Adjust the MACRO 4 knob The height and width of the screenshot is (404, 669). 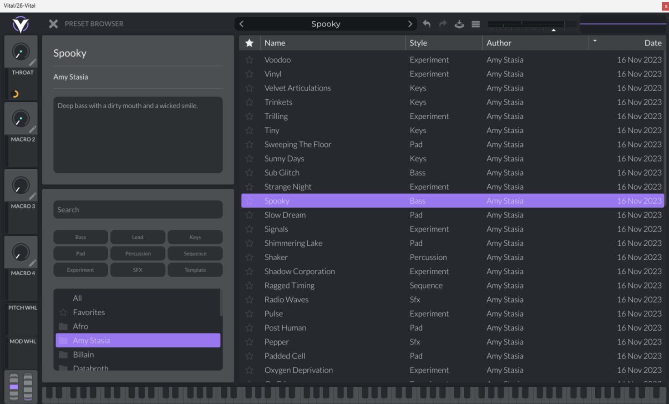[20, 253]
